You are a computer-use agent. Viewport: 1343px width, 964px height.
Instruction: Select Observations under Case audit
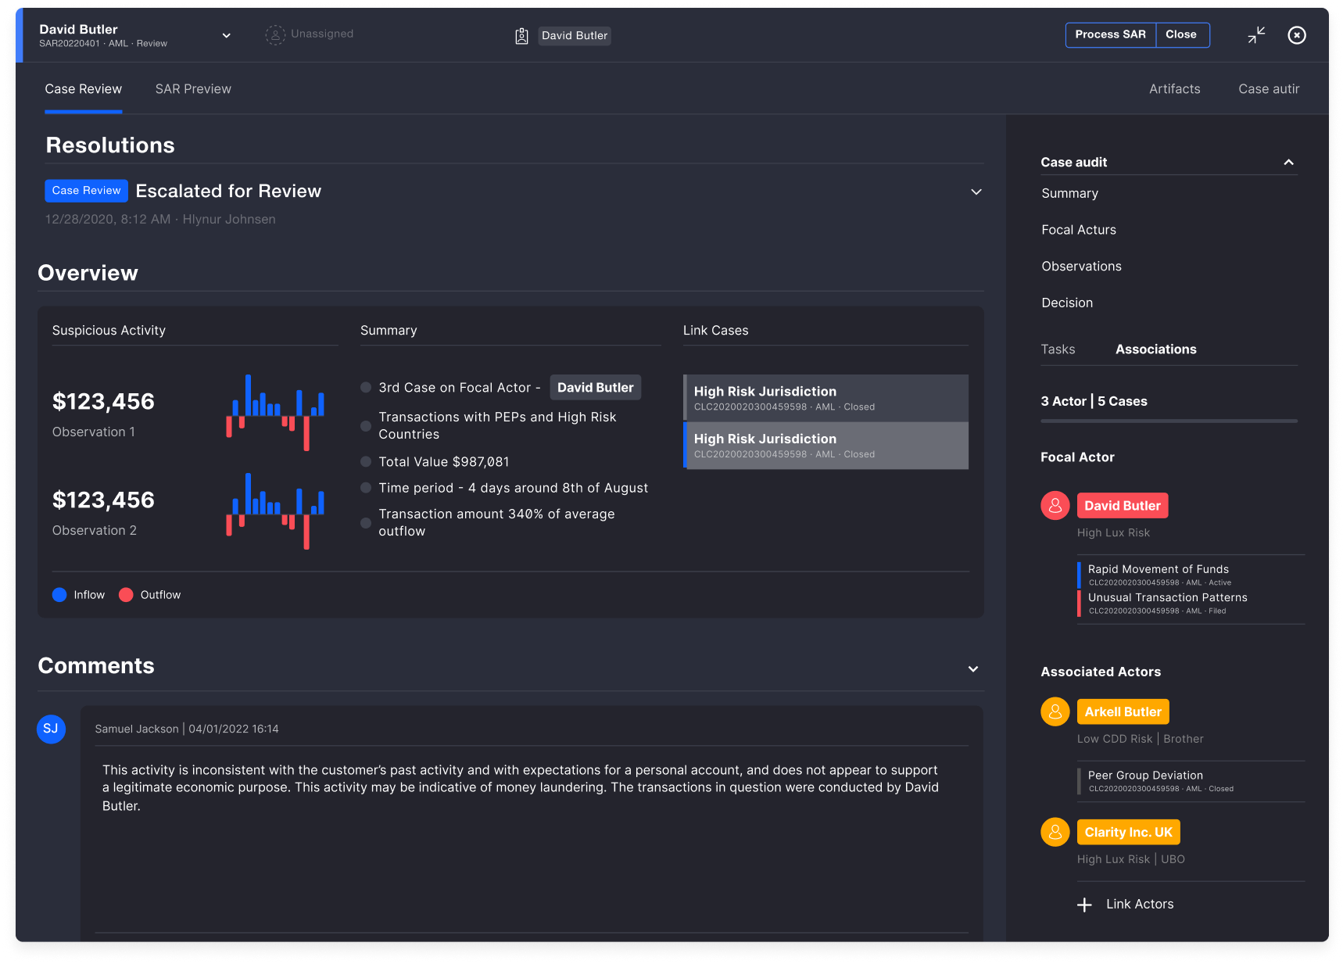1081,266
